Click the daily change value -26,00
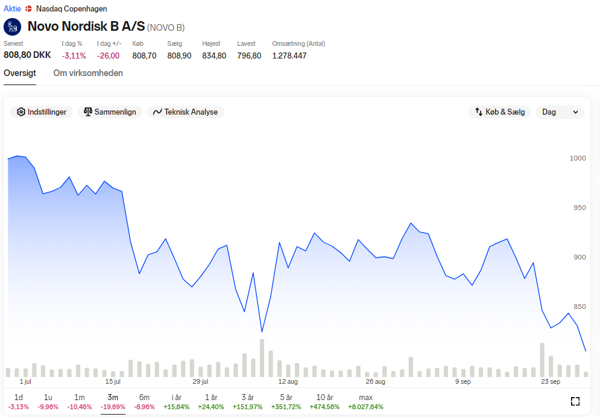Screen dimensions: 600x417 tap(109, 56)
